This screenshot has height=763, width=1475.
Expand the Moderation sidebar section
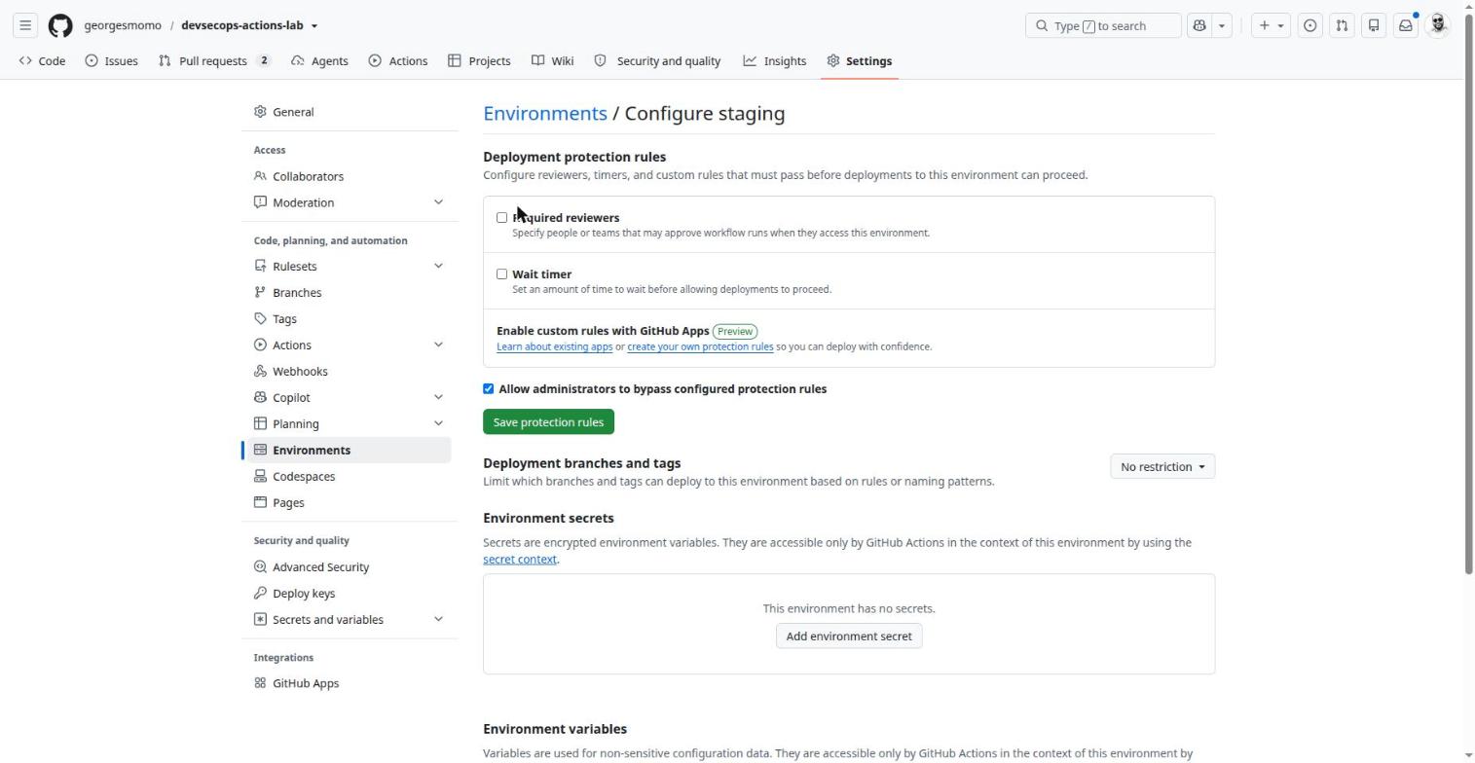(438, 202)
